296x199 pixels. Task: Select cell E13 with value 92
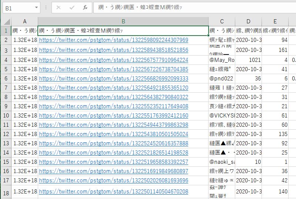pos(275,143)
